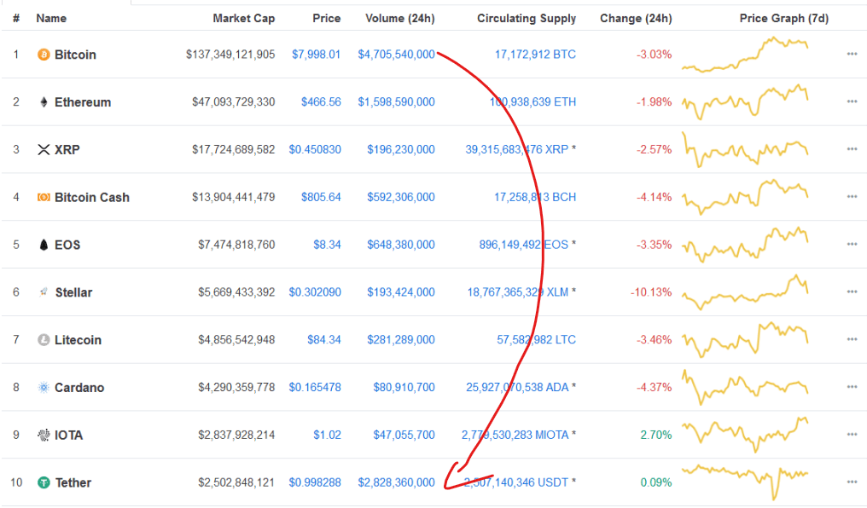Click the Bitcoin coin logo icon
This screenshot has height=508, width=867.
tap(44, 55)
